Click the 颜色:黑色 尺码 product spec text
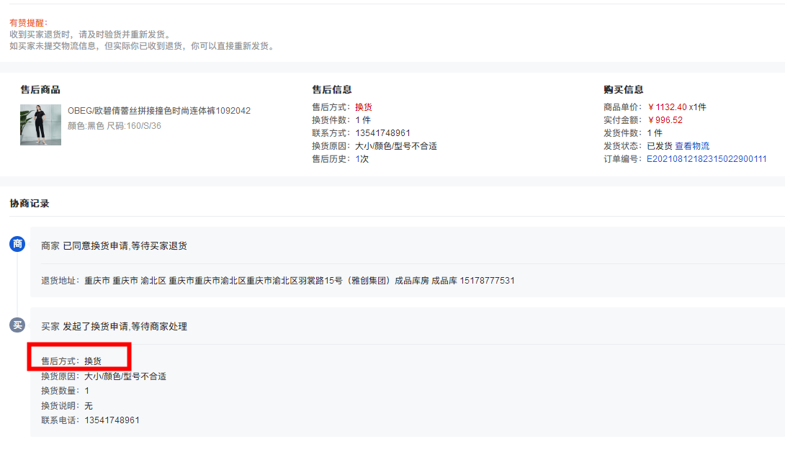Viewport: 785px width, 452px height. (x=115, y=126)
